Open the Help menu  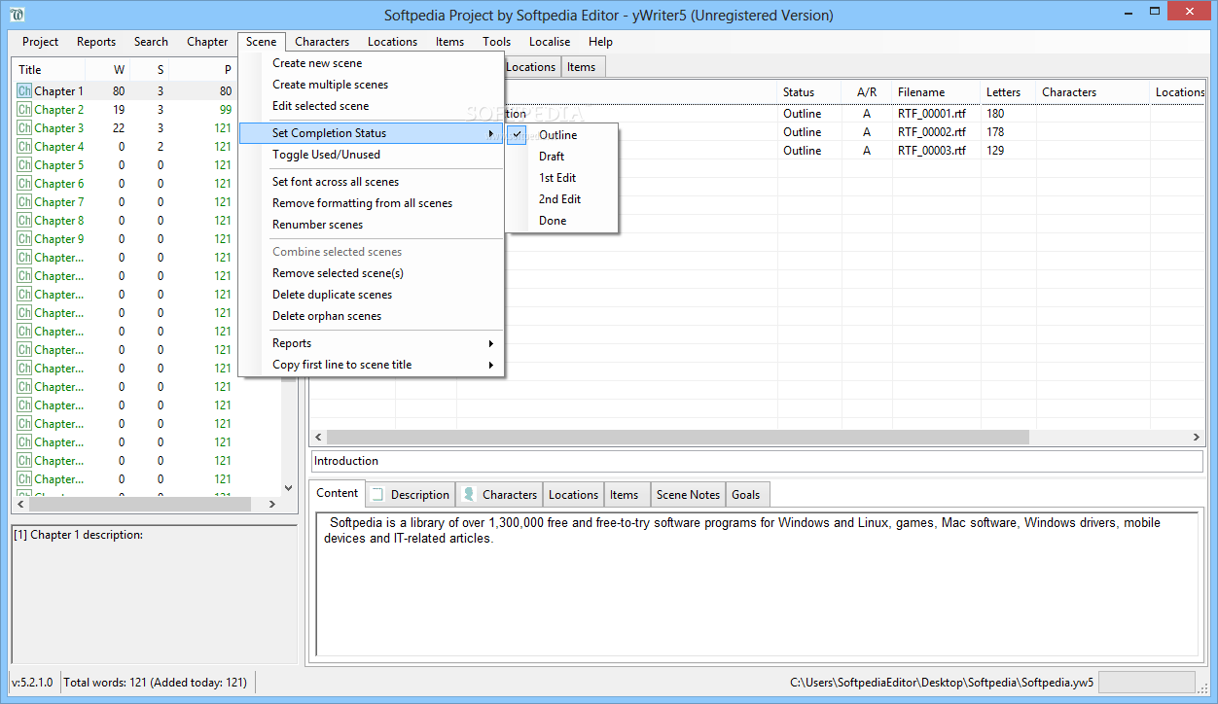coord(600,42)
